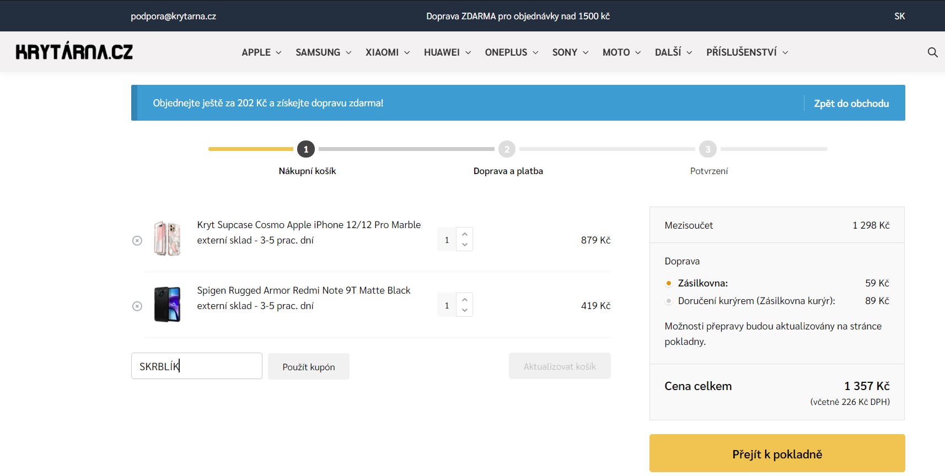Remove the Spigen Rugged Armor item
Screen dimensions: 945x476
(x=137, y=306)
